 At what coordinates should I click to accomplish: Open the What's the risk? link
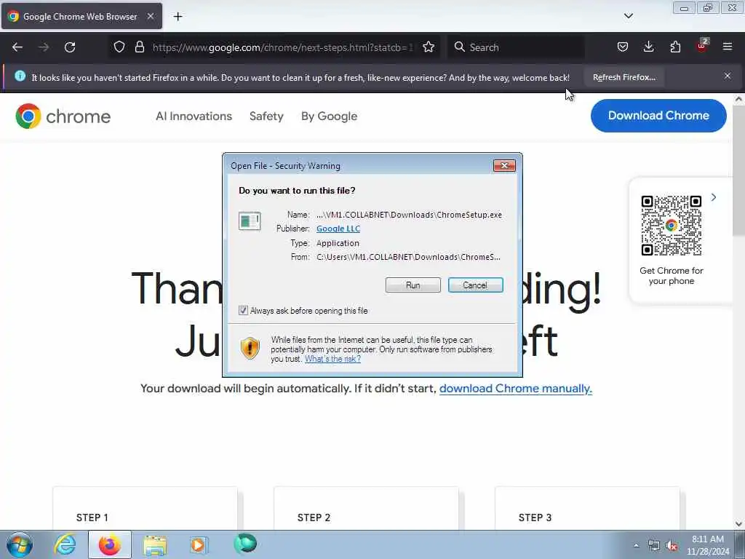[332, 359]
